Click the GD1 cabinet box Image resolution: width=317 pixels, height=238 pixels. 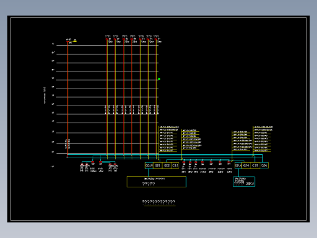tap(158, 165)
